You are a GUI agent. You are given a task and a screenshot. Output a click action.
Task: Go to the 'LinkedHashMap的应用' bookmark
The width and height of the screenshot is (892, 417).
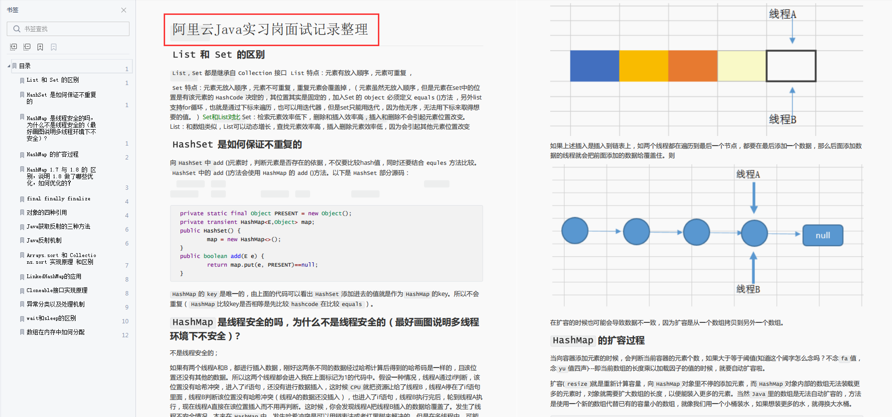pyautogui.click(x=54, y=276)
